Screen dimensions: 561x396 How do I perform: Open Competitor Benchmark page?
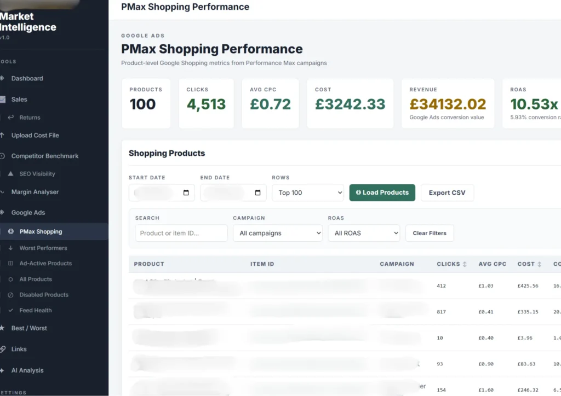[x=45, y=156]
